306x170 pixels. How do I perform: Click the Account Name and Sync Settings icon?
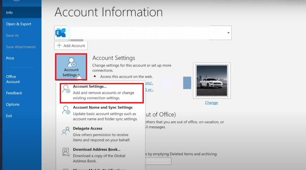tap(66, 110)
